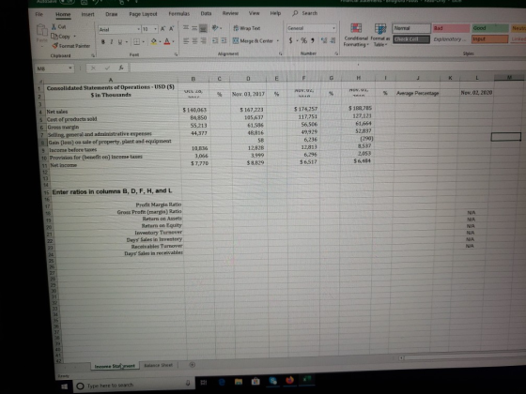
Task: Open File Explorer from the taskbar
Action: click(239, 381)
